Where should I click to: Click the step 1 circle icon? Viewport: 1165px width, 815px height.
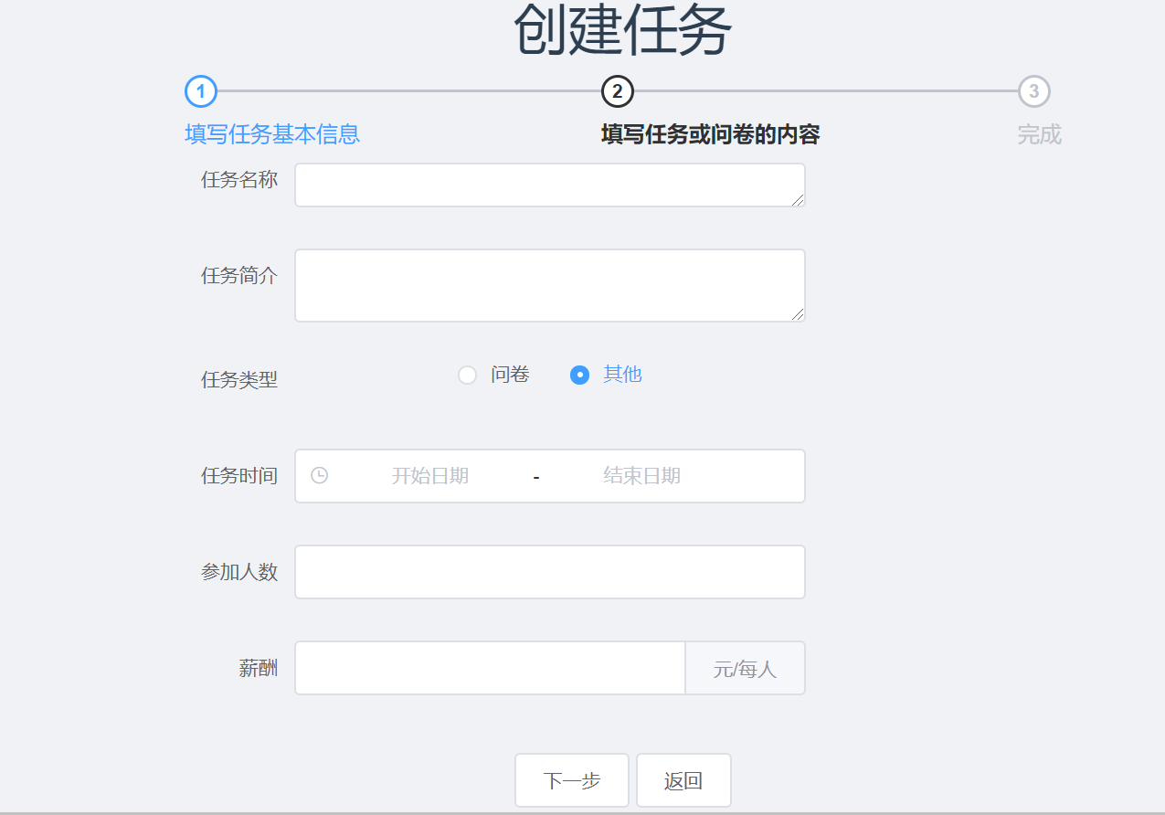tap(200, 91)
